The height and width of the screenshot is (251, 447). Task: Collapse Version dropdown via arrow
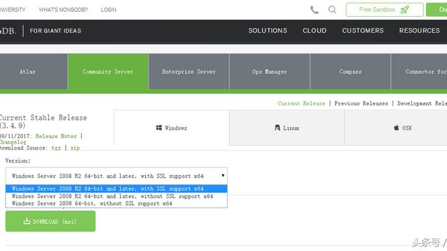click(x=223, y=176)
